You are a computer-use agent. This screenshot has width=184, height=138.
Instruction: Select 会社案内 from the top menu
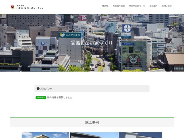pos(153,6)
